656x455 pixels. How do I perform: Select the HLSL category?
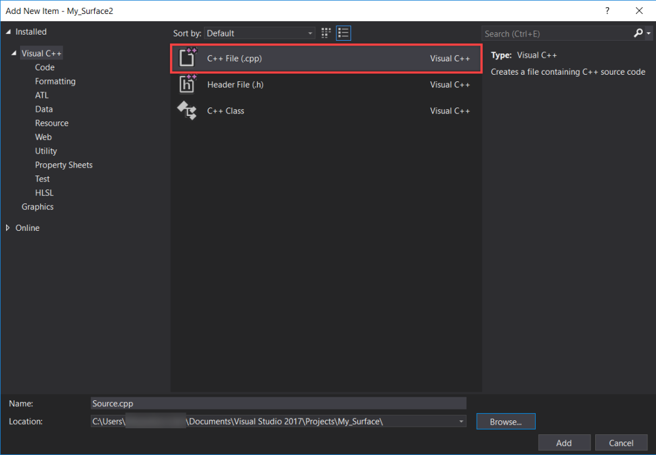(x=44, y=193)
